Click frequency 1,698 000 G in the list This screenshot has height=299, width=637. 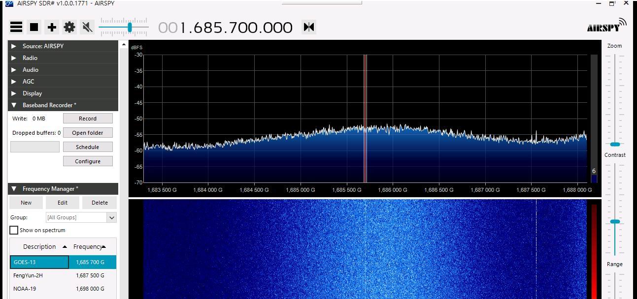click(90, 289)
